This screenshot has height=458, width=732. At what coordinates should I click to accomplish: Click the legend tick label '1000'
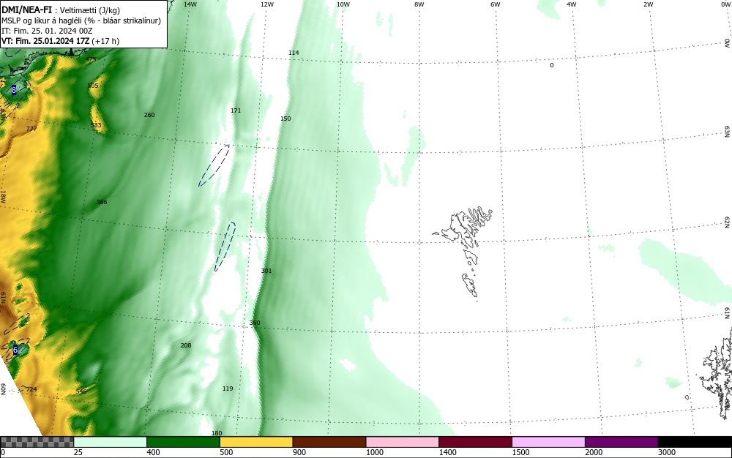pyautogui.click(x=375, y=452)
